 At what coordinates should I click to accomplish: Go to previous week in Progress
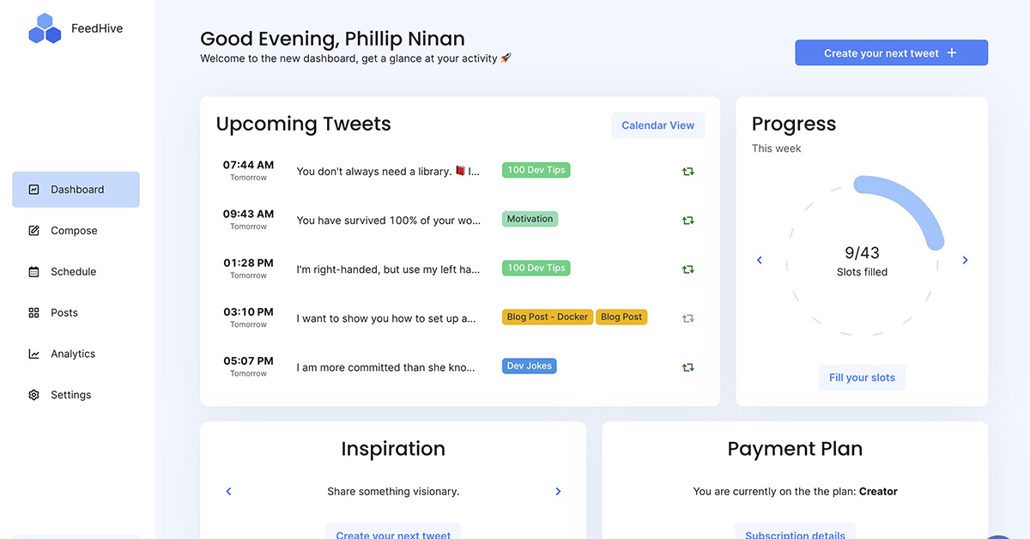pos(760,260)
